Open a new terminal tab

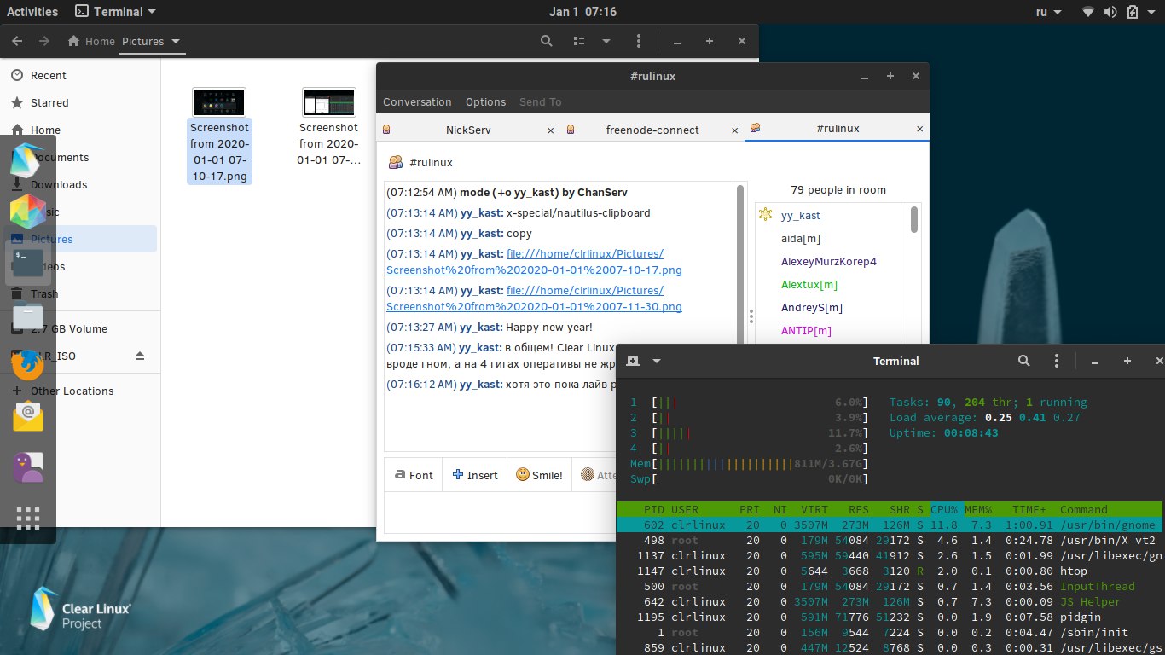coord(632,361)
